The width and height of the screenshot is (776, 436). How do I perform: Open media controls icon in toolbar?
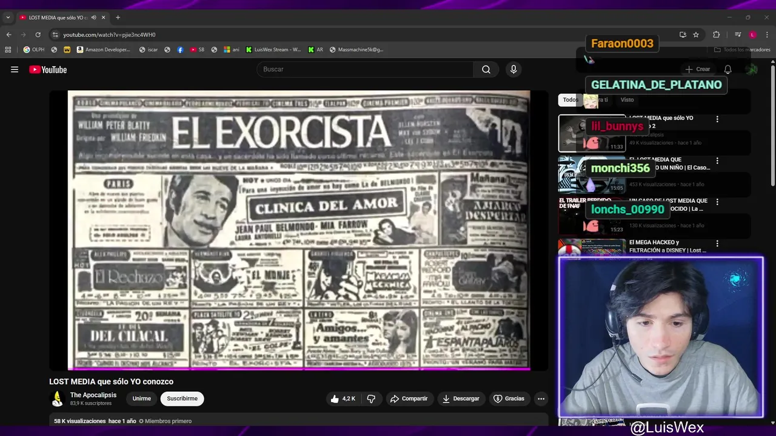pos(738,35)
